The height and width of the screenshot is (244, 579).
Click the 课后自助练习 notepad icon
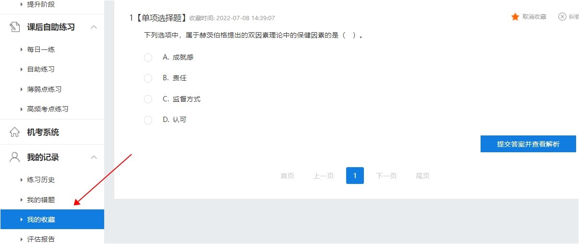pyautogui.click(x=15, y=27)
